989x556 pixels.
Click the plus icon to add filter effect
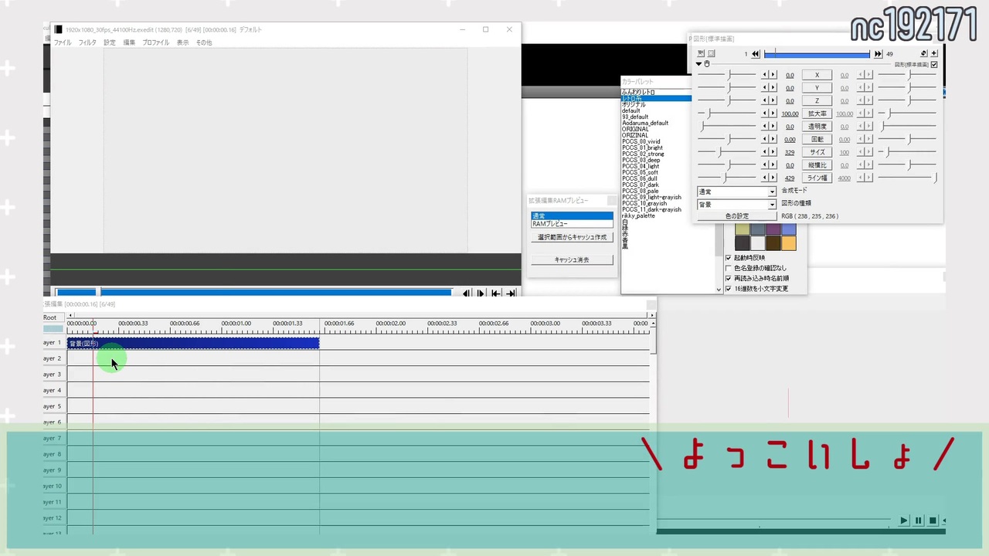(x=934, y=54)
